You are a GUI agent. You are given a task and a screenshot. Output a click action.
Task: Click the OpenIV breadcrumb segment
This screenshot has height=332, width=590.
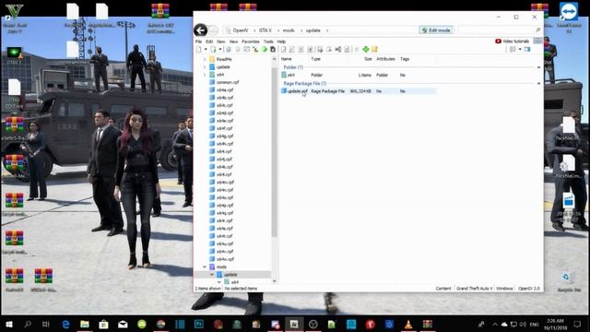click(x=240, y=30)
